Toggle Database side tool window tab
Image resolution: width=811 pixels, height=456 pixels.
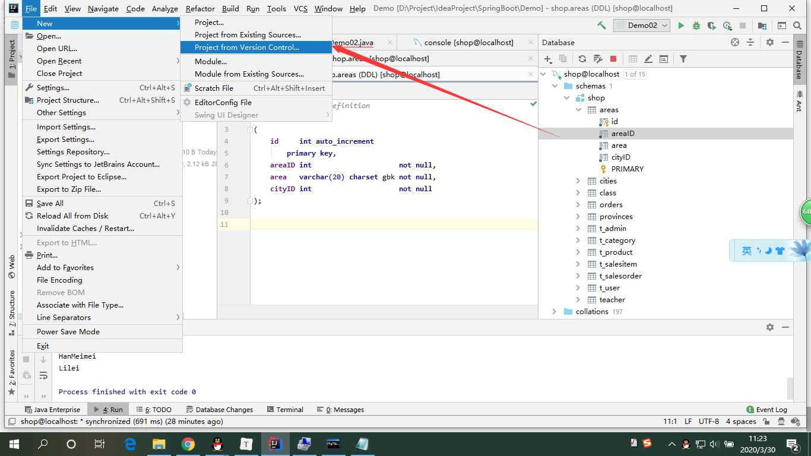pos(799,59)
